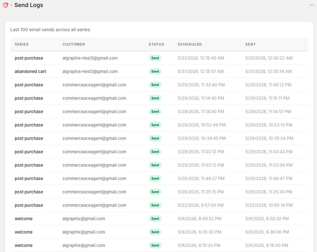The image size is (317, 252).
Task: Click the sent time 5/29/2026, 10:53:10 PM
Action: point(269,125)
